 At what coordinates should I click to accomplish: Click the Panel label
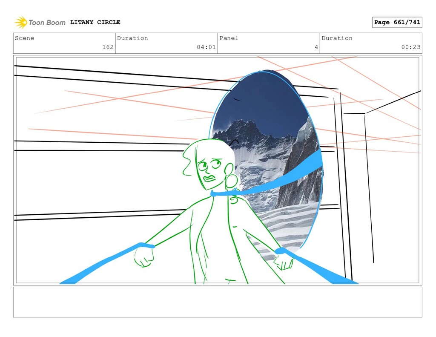coord(229,38)
